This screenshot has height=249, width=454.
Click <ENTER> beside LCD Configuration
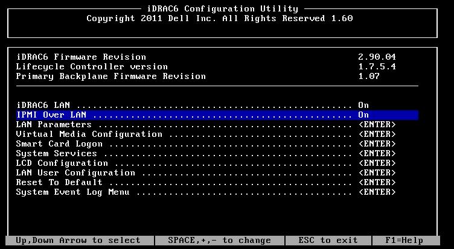pos(377,163)
